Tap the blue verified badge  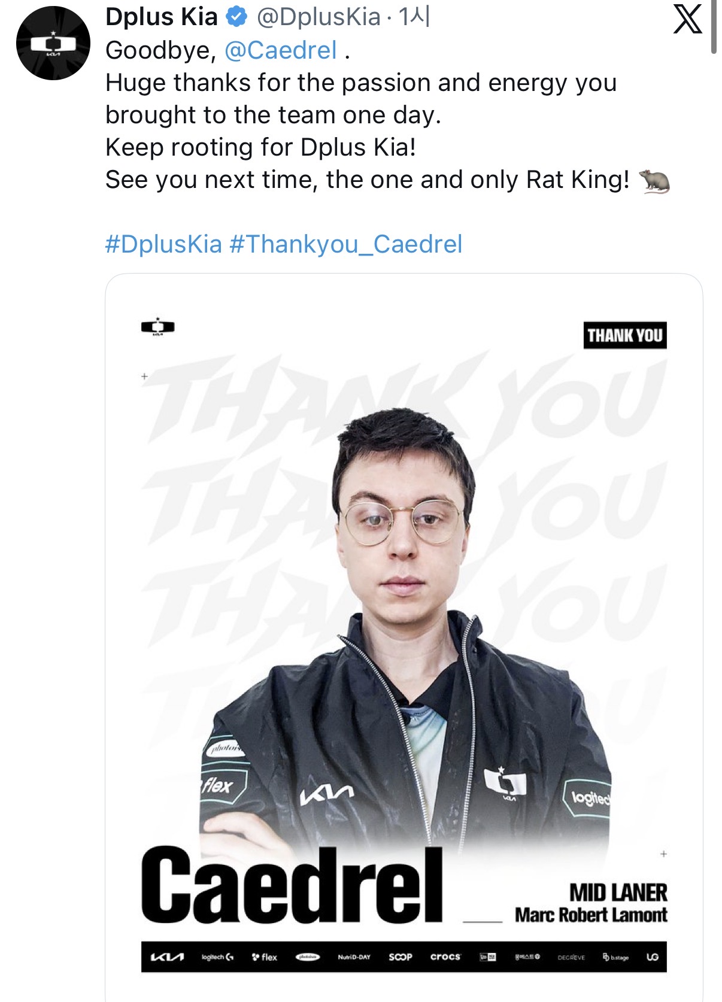(237, 17)
